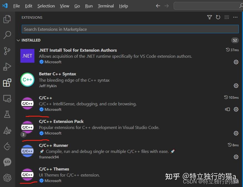The image size is (243, 187).
Task: Click the 37ms activation time
Action: [x=232, y=50]
